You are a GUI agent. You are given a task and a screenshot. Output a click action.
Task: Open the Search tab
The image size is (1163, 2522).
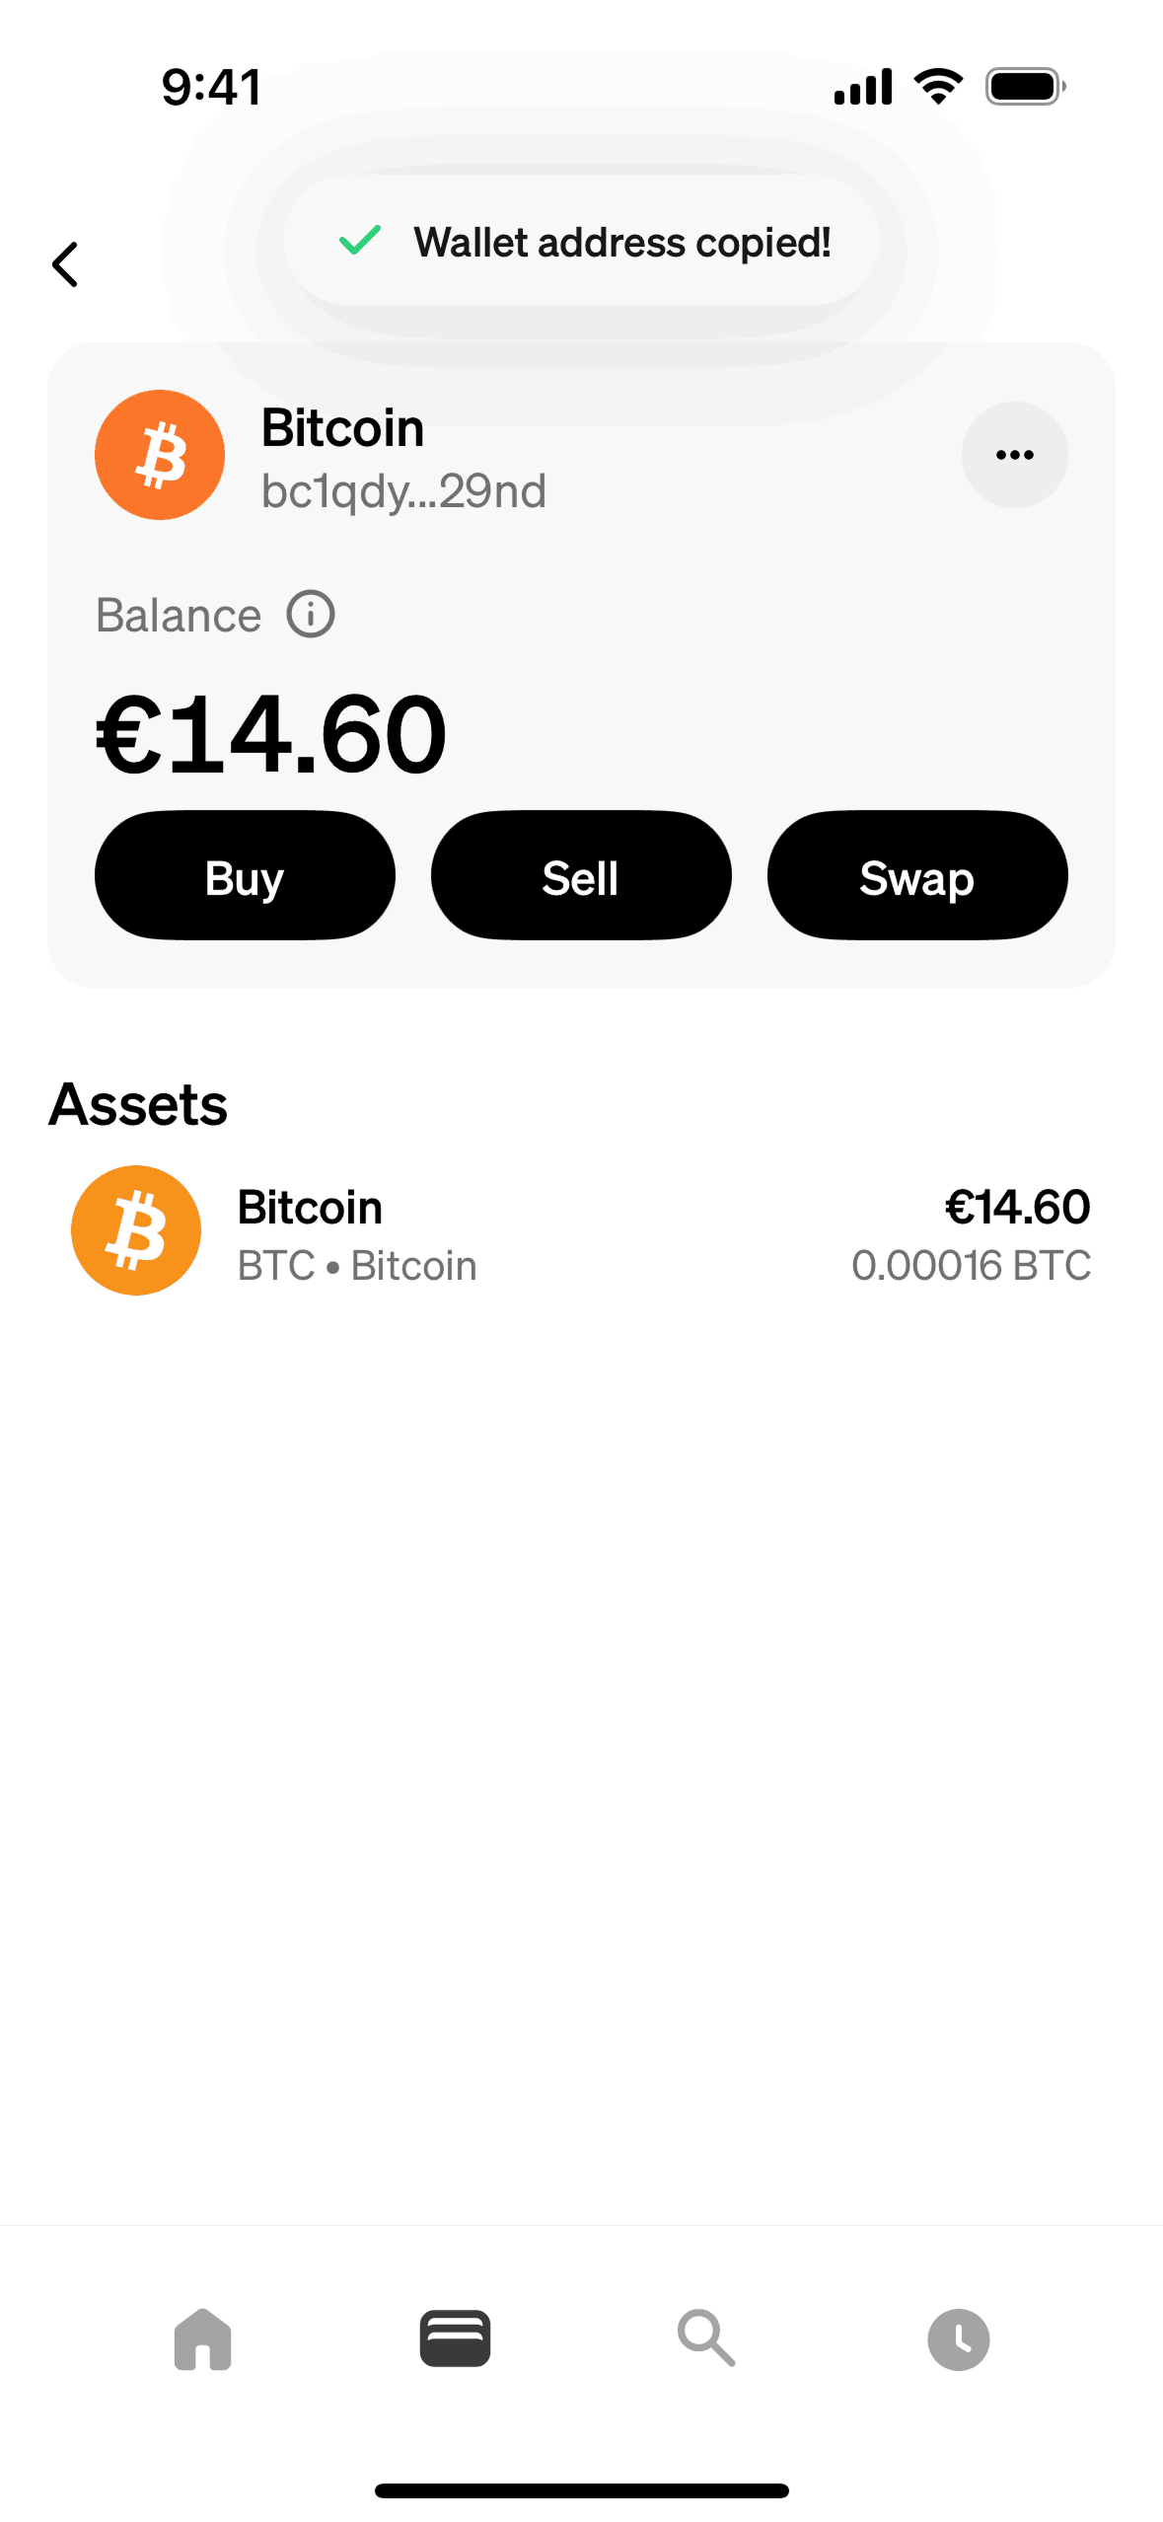(x=706, y=2338)
